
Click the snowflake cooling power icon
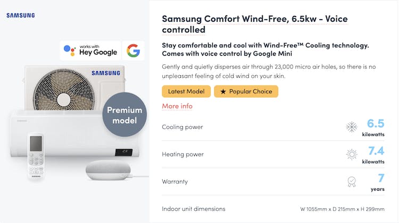(352, 127)
